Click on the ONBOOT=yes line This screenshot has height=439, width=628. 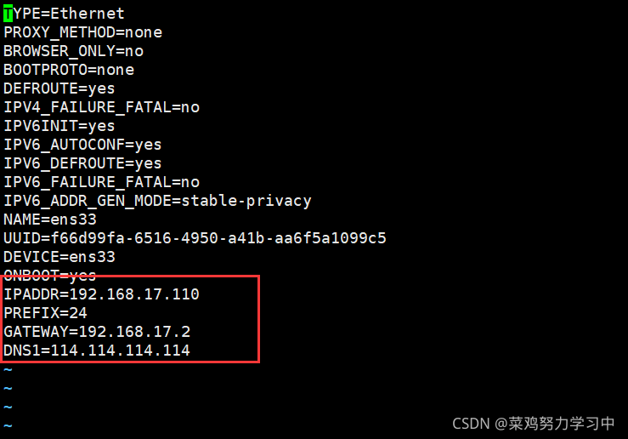pyautogui.click(x=49, y=276)
